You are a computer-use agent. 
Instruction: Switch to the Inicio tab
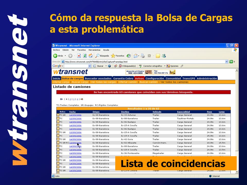tap(57, 78)
